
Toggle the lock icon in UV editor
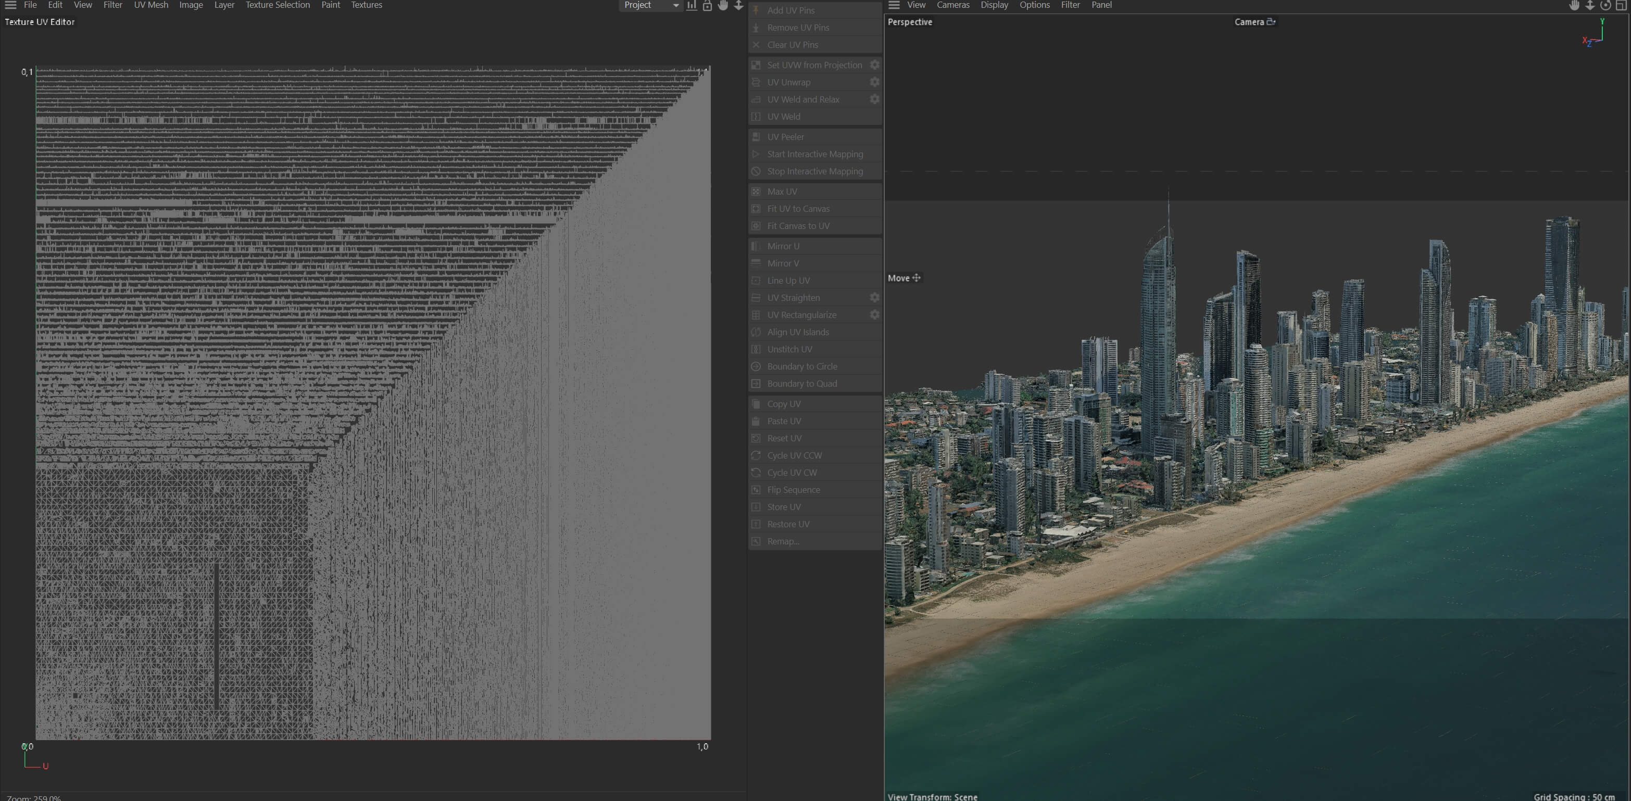click(x=707, y=5)
